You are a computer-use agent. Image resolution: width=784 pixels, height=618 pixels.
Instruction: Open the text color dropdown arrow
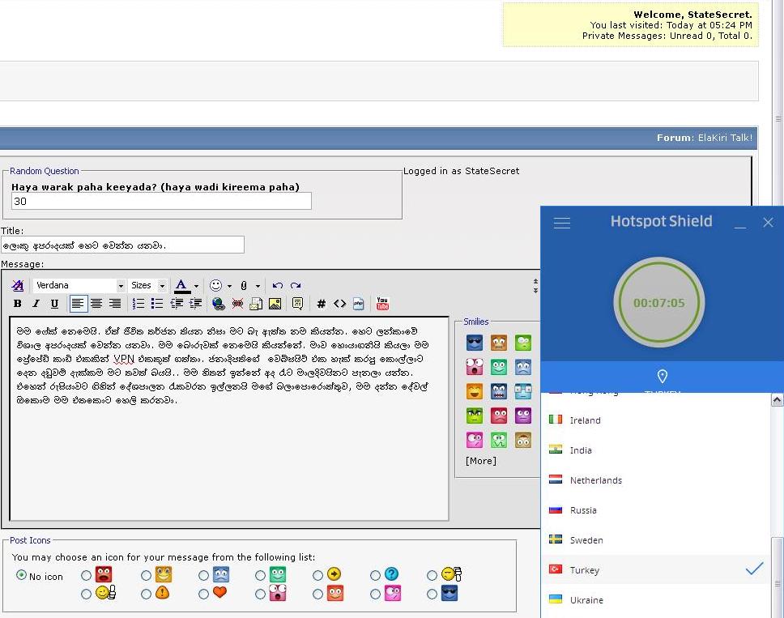tap(197, 286)
